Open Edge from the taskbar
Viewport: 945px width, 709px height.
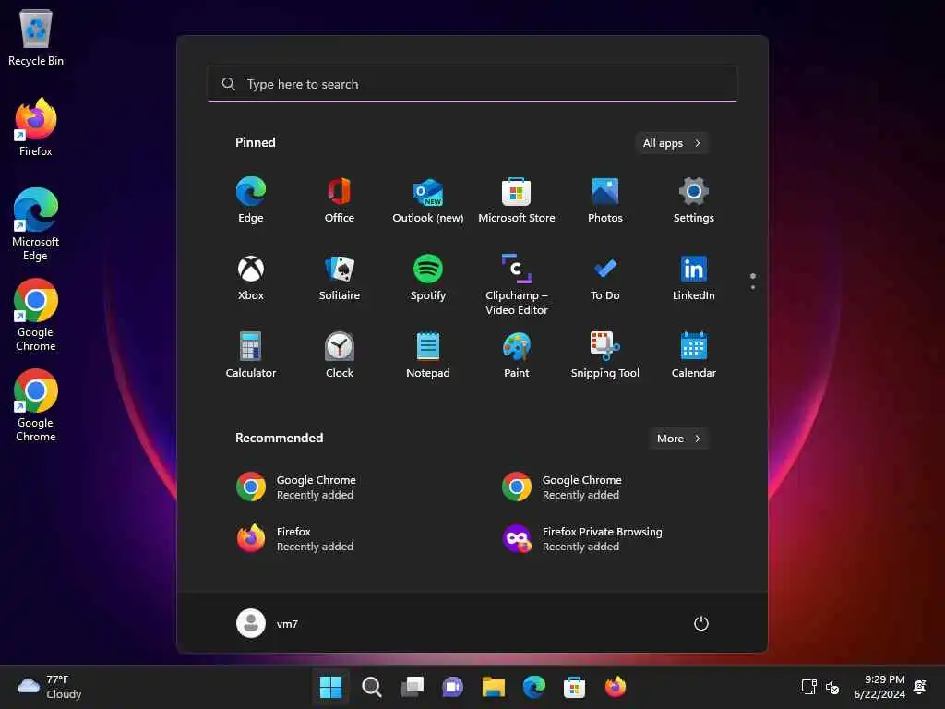[x=534, y=687]
